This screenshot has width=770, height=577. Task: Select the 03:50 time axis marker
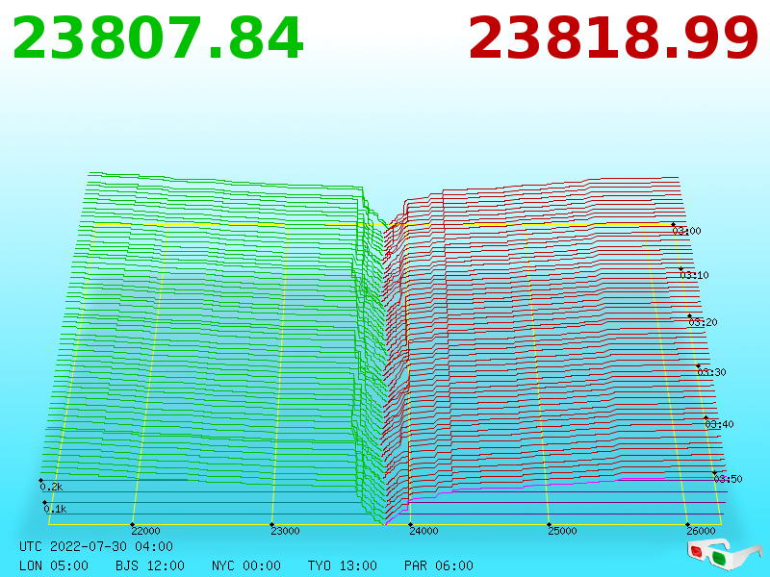[728, 479]
